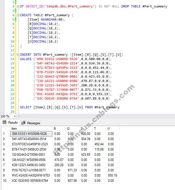Click cell 54F-ART43-6545NN-2514

point(31,139)
